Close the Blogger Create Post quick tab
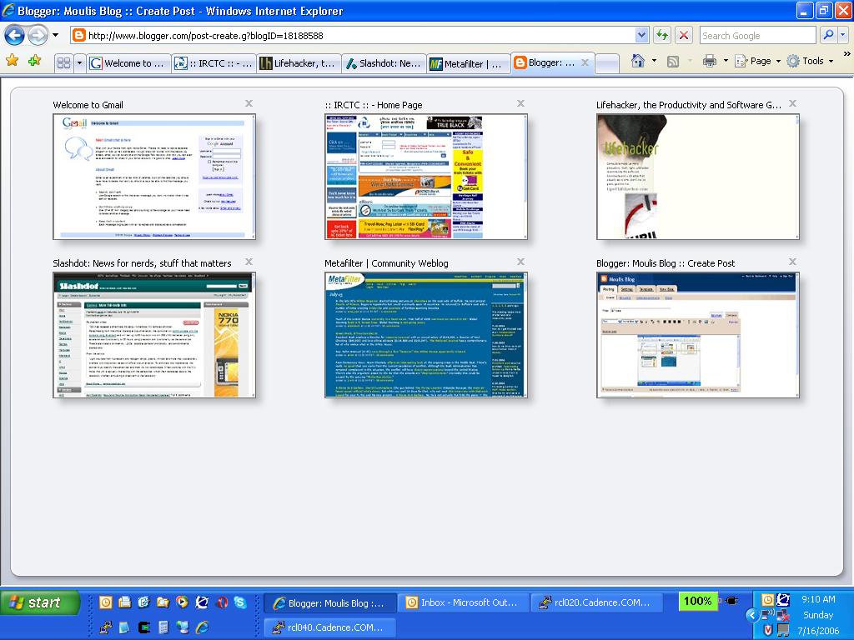This screenshot has height=640, width=854. [792, 262]
